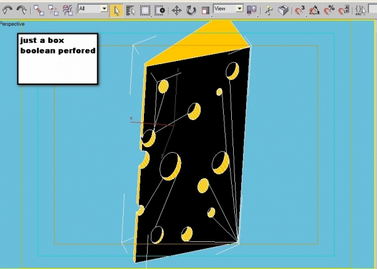377x269 pixels.
Task: Activate the Select and Rotate tool
Action: click(191, 11)
